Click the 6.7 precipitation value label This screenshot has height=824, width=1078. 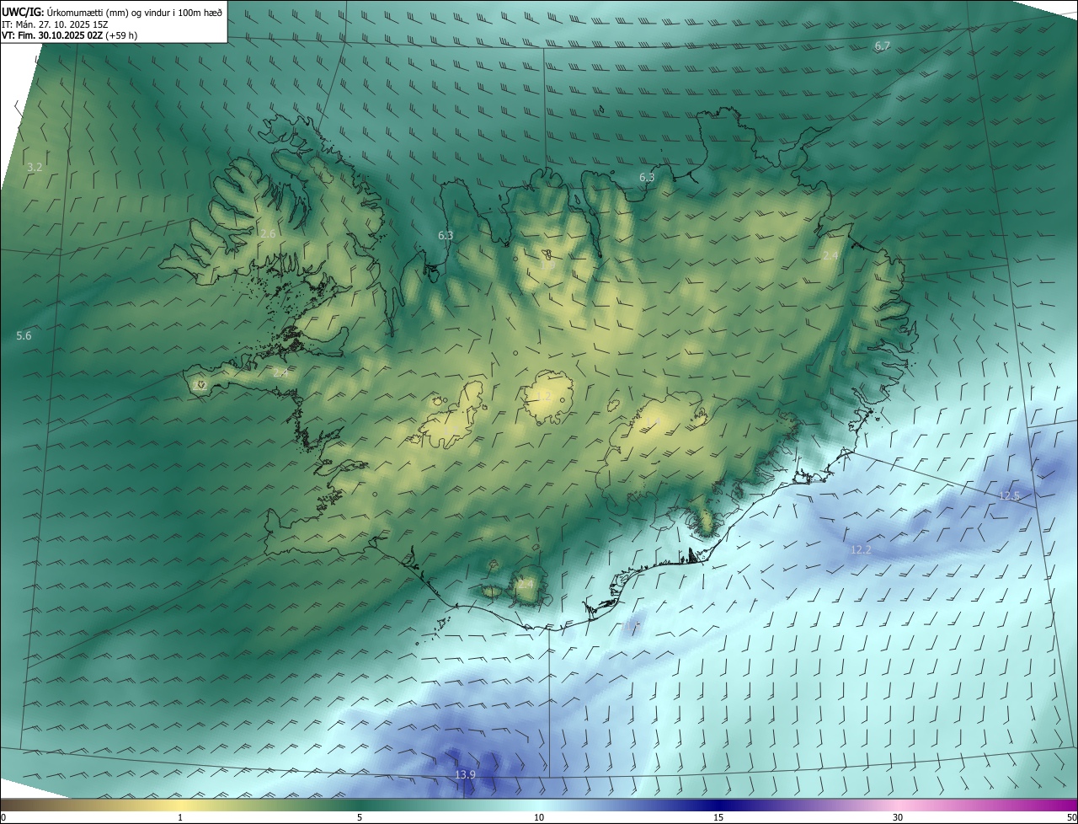(882, 46)
